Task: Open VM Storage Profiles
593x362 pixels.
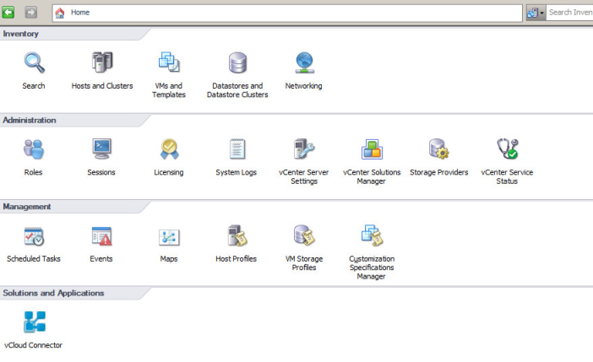Action: [304, 235]
